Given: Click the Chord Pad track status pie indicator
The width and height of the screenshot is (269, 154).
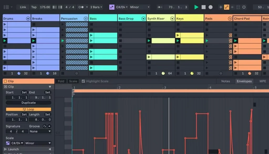Looking at the screenshot, I should [x=250, y=73].
